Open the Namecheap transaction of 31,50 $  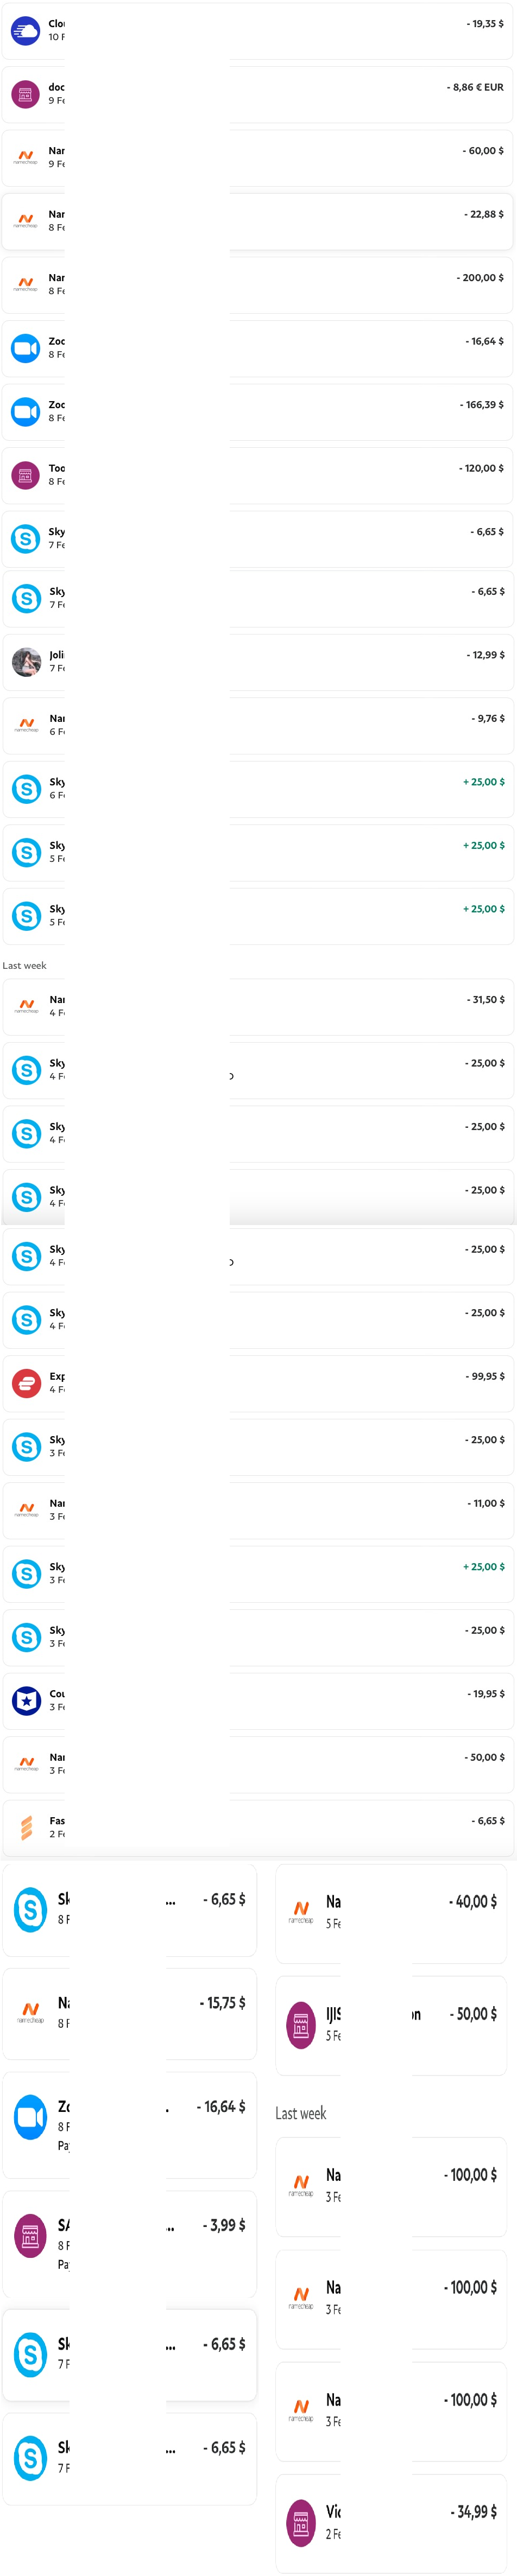pos(258,1006)
